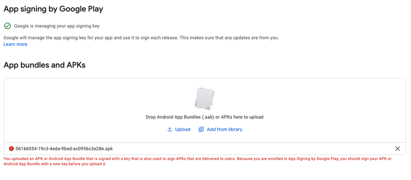The image size is (411, 180).
Task: Click the red error icon beside APK file
Action: 11,148
